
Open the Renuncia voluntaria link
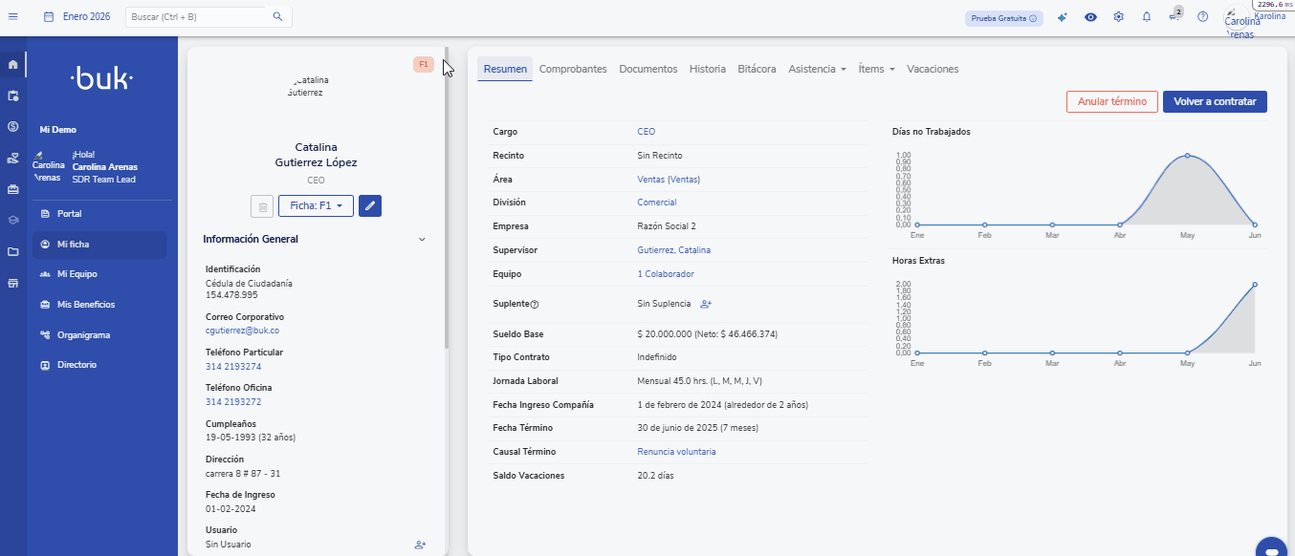pyautogui.click(x=676, y=452)
